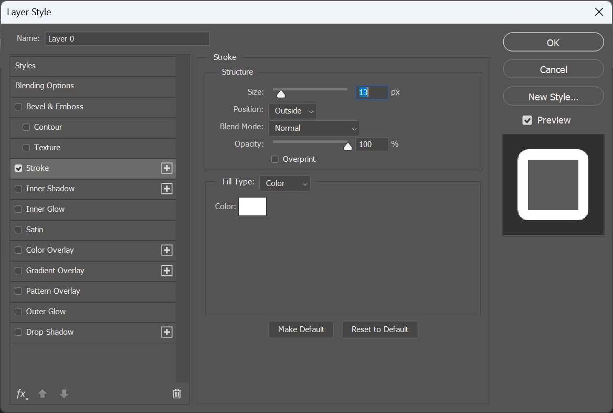
Task: Enable the Drop Shadow checkbox
Action: 18,332
